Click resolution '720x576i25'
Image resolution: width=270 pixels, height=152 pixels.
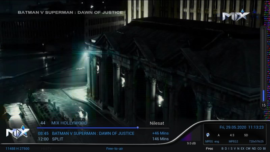tap(256, 142)
